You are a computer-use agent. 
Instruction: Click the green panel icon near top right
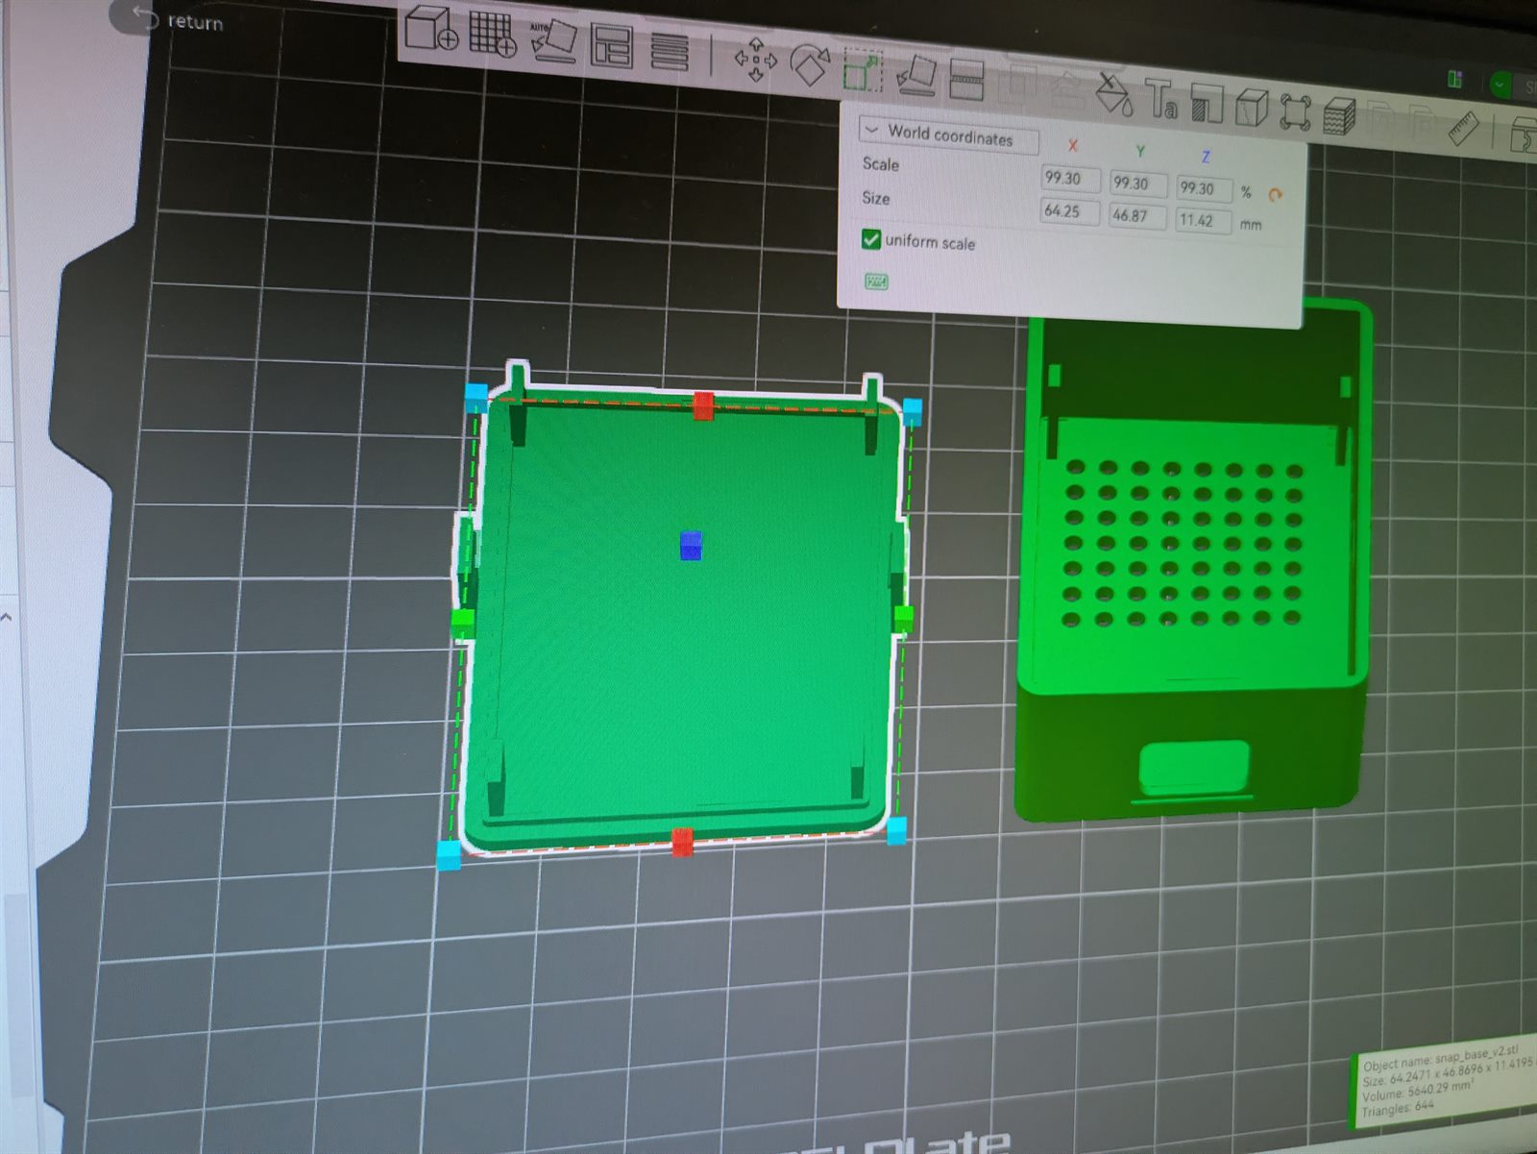[1454, 80]
